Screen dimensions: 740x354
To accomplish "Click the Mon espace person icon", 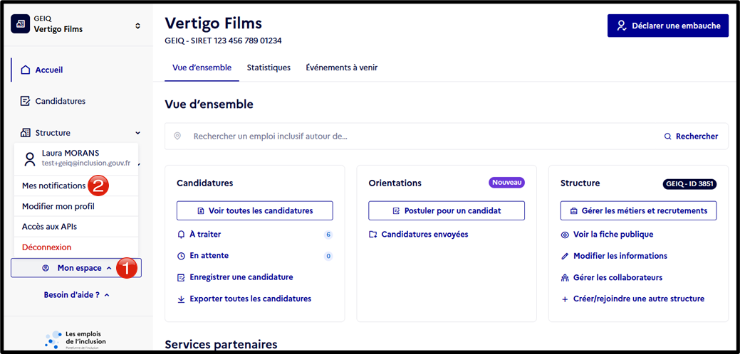I will point(46,268).
